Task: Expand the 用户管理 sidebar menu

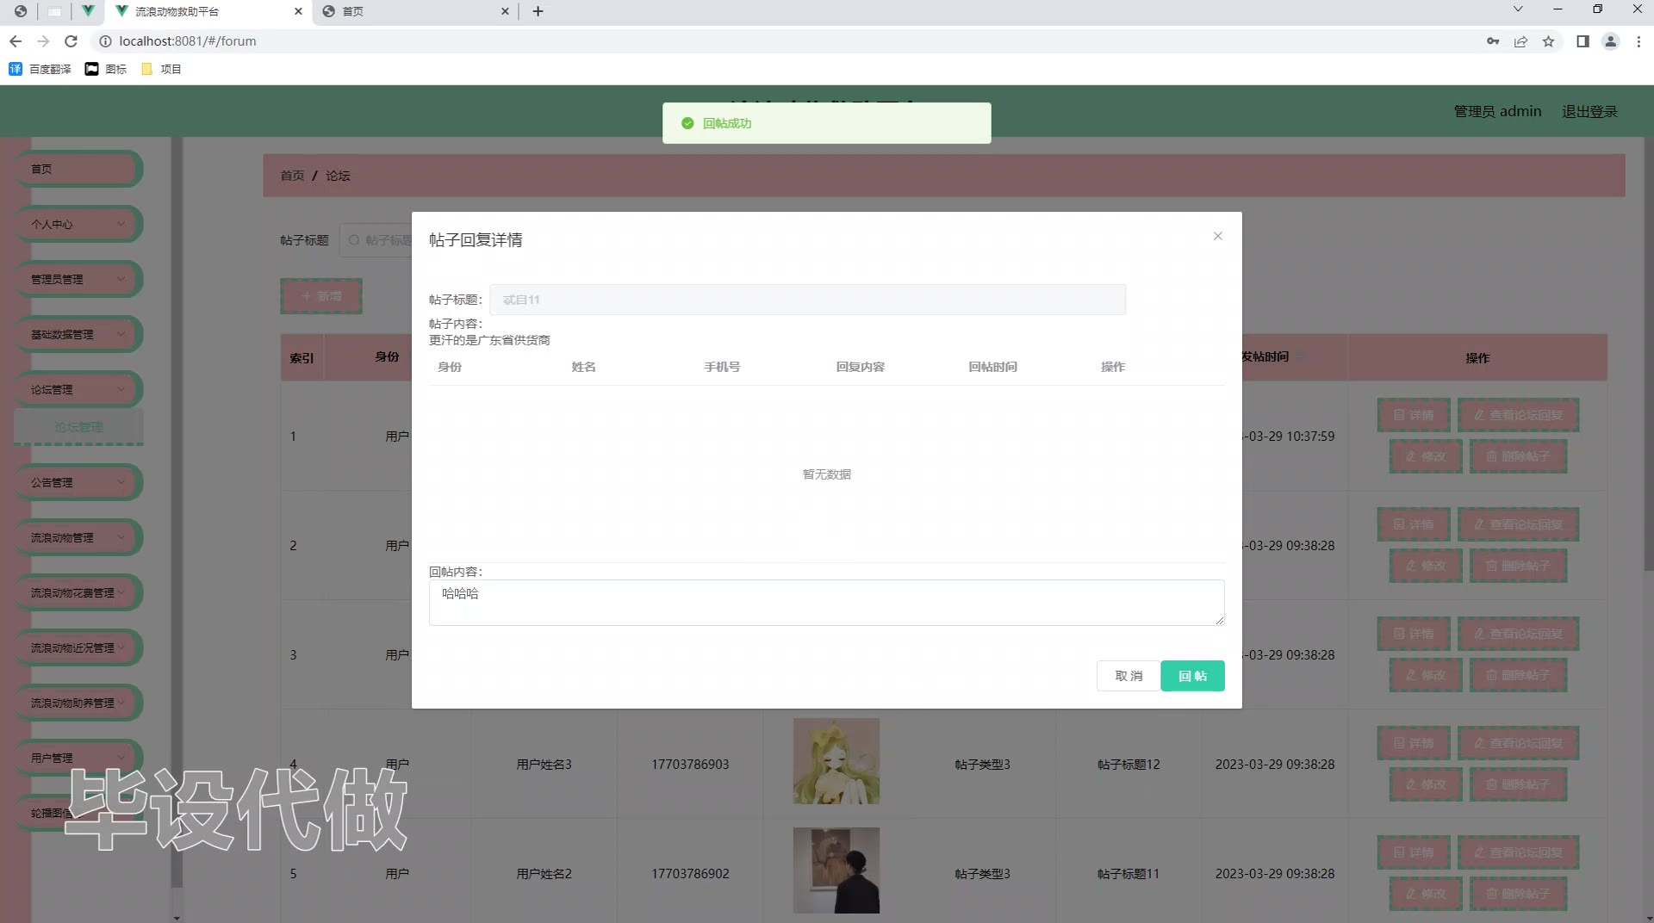Action: [78, 758]
